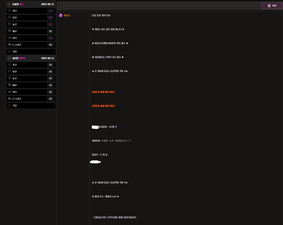
Task: Select the hockey icon under today's matches
Action: [x=10, y=38]
